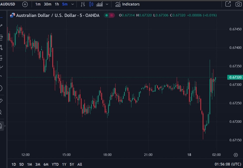The height and width of the screenshot is (168, 243).
Task: Open chart settings gear icon
Action: click(x=236, y=155)
